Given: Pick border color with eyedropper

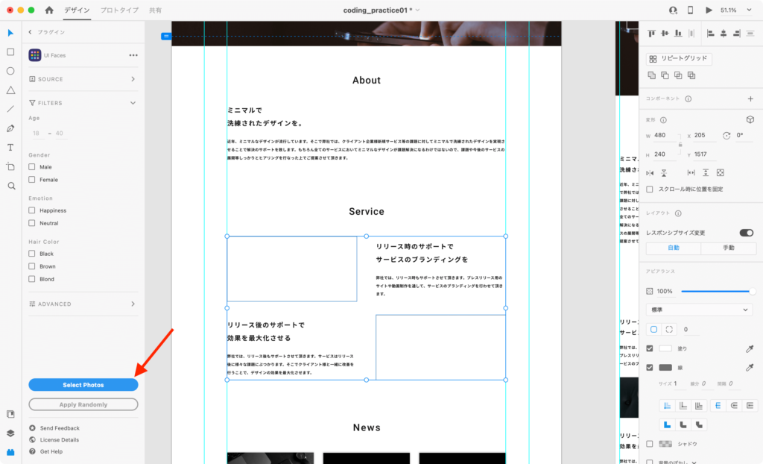Looking at the screenshot, I should [750, 368].
